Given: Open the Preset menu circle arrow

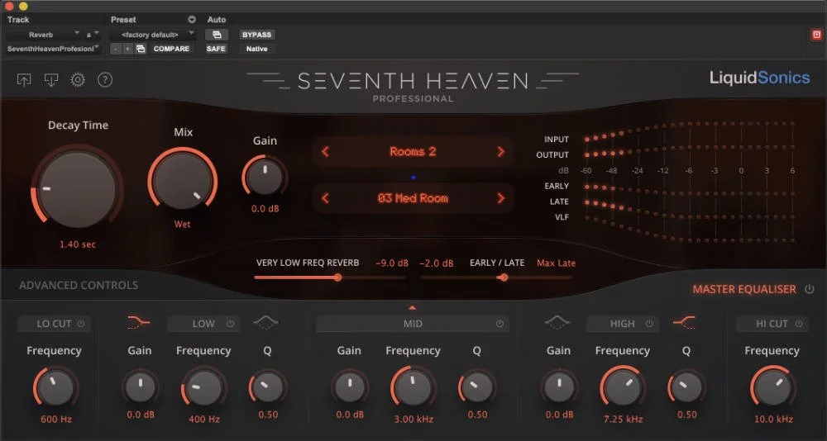Looking at the screenshot, I should [x=192, y=20].
